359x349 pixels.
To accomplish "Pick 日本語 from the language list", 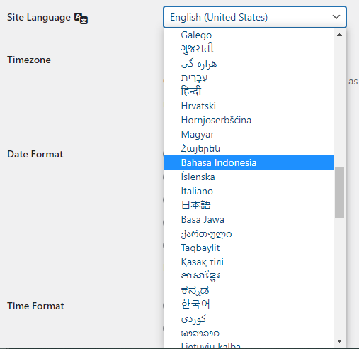I will 249,205.
